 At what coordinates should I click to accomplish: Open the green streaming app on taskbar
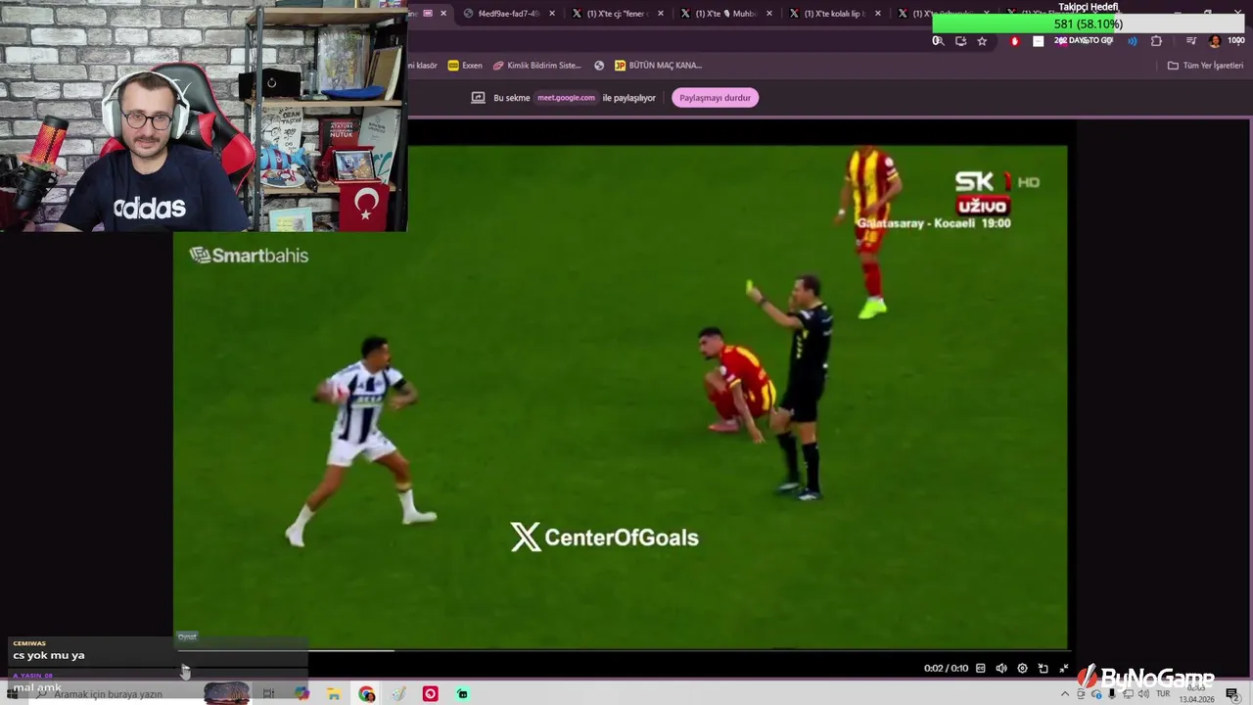coord(463,694)
